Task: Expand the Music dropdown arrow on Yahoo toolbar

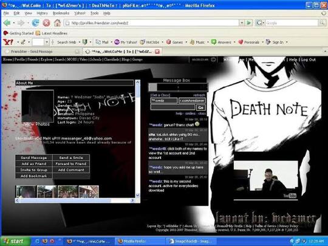Action: (x=208, y=43)
